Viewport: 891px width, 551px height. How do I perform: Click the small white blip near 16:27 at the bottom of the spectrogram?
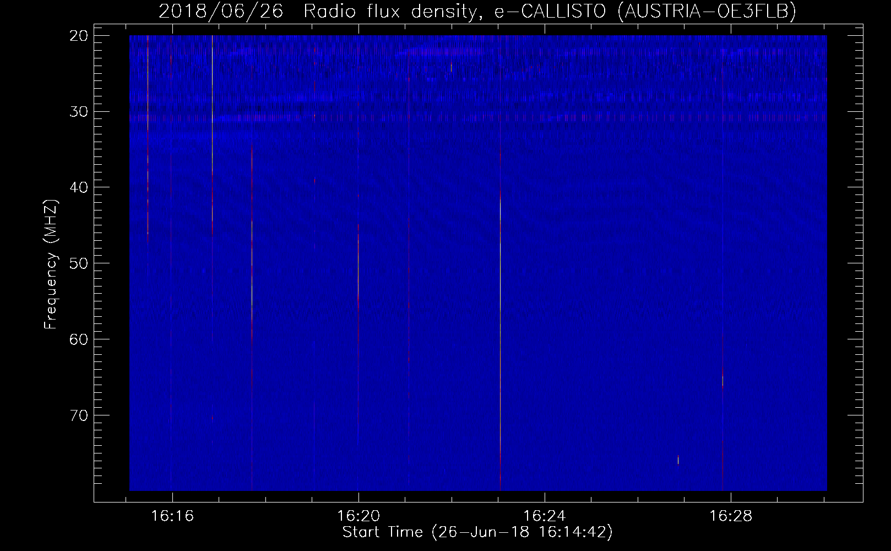(678, 460)
